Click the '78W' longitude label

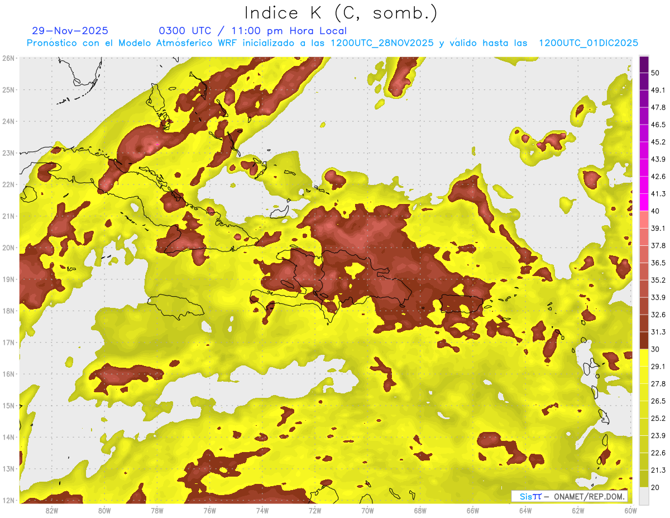(x=157, y=511)
